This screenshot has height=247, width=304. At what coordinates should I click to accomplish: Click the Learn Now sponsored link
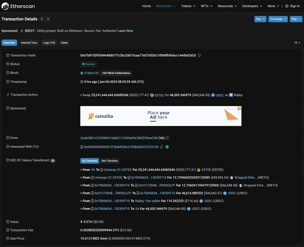pyautogui.click(x=125, y=31)
